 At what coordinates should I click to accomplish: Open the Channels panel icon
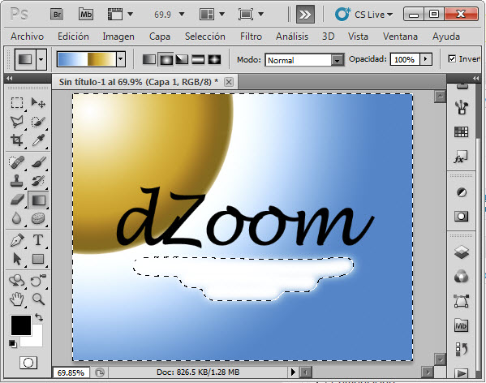(x=461, y=276)
